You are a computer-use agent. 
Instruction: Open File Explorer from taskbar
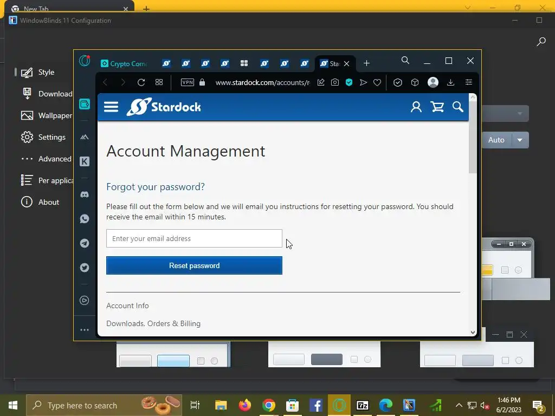[x=221, y=405]
